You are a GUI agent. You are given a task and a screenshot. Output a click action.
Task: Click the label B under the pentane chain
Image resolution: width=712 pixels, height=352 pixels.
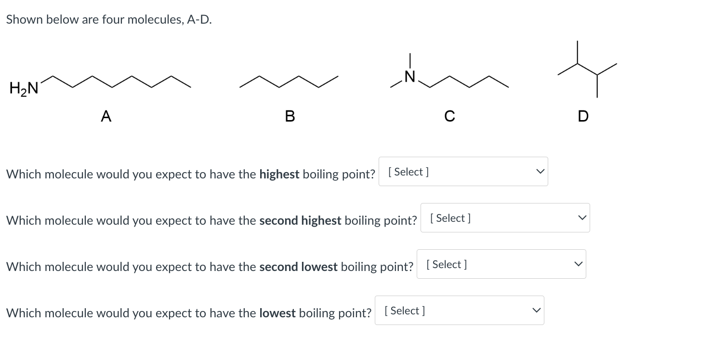(290, 116)
